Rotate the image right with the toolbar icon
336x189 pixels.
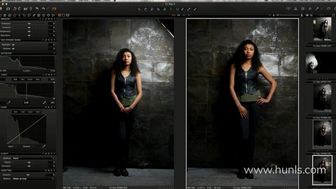point(20,9)
